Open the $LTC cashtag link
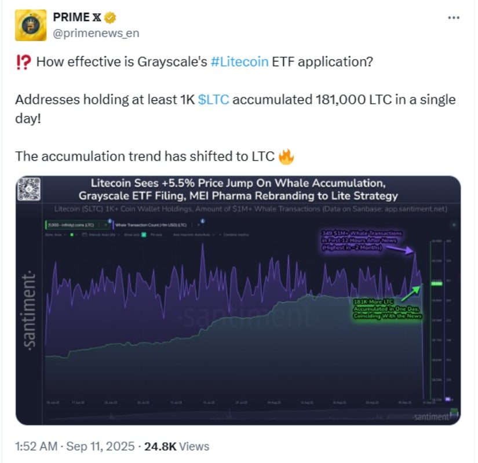Screen dimensions: 478x463 tap(213, 100)
